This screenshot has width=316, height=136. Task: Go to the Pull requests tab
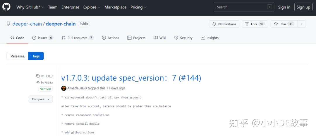(78, 38)
